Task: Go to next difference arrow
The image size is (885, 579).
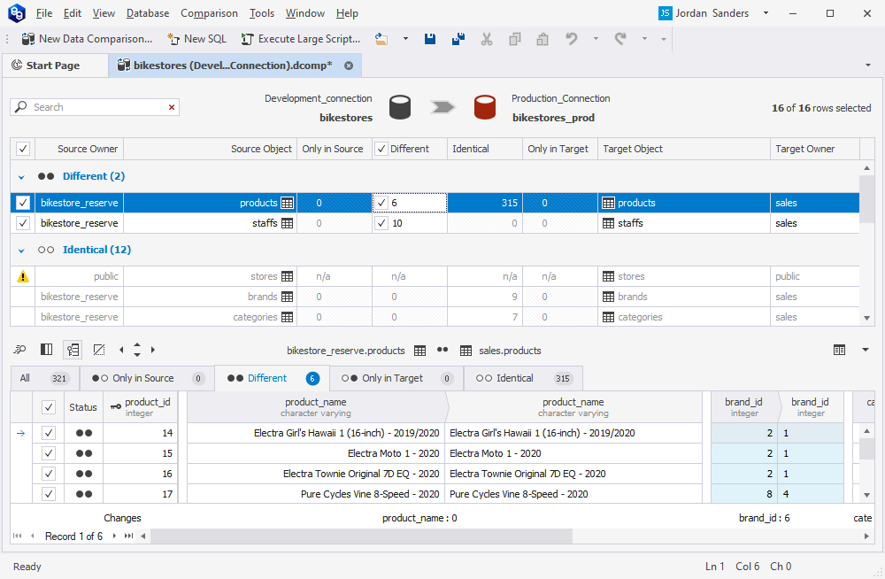Action: coord(152,350)
